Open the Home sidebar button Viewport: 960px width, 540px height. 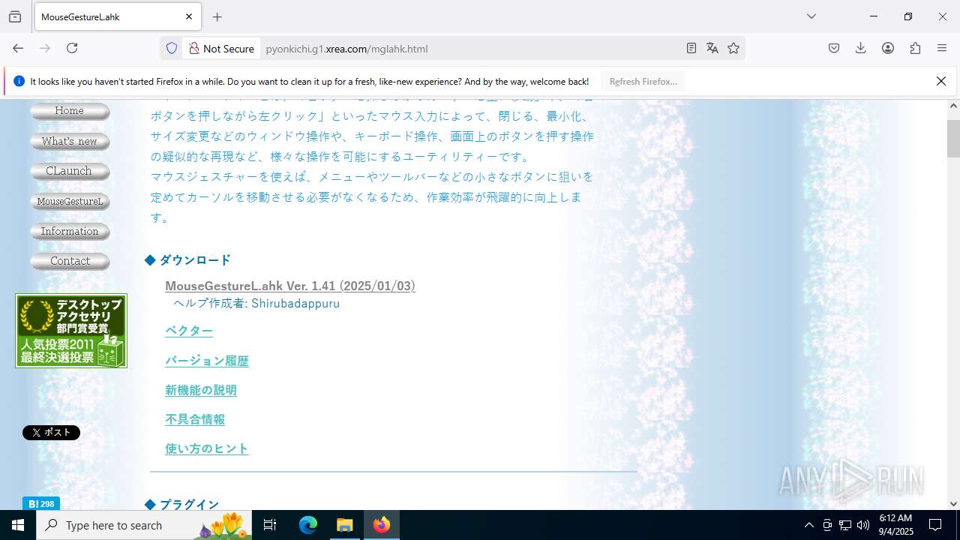tap(70, 111)
